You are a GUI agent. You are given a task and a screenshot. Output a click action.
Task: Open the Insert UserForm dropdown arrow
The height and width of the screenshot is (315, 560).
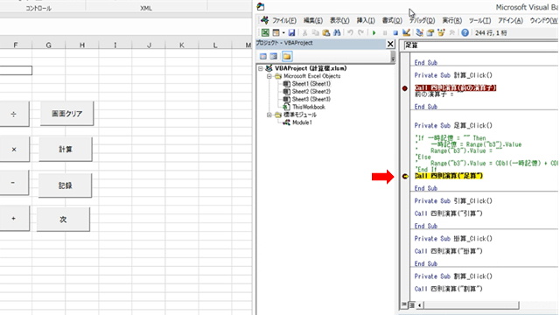[x=283, y=33]
